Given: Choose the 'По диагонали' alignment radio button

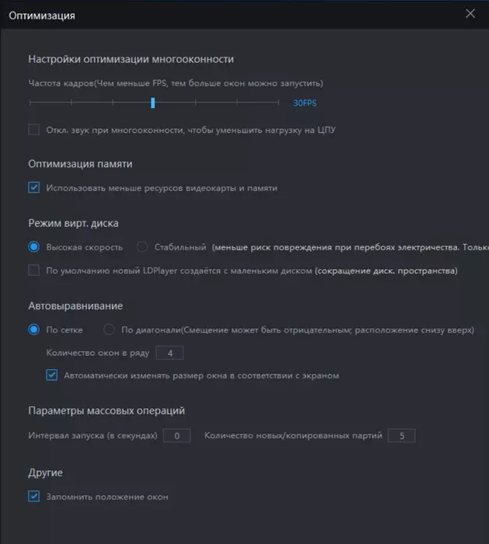Looking at the screenshot, I should coord(110,330).
